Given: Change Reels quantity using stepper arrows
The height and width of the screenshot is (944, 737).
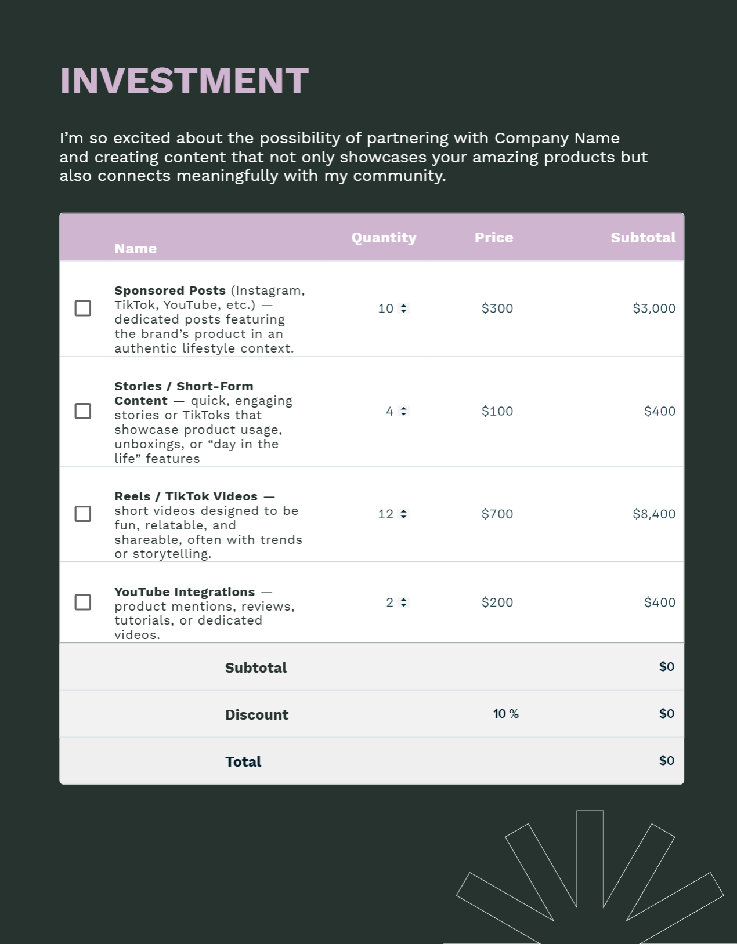Looking at the screenshot, I should (x=404, y=514).
